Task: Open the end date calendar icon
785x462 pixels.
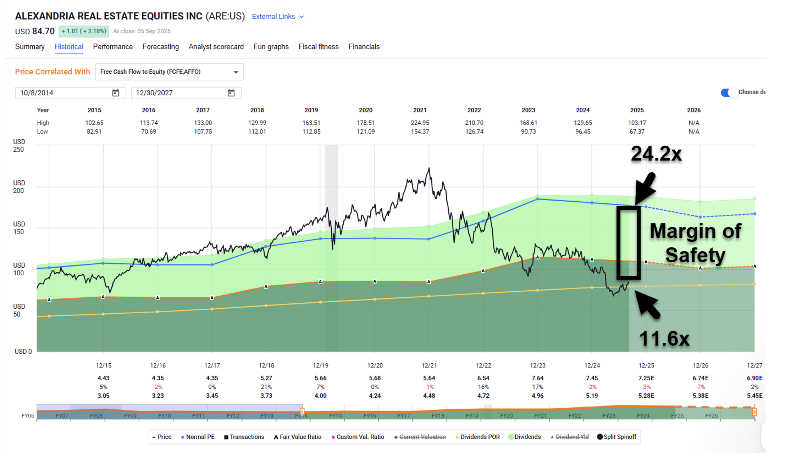Action: [231, 93]
